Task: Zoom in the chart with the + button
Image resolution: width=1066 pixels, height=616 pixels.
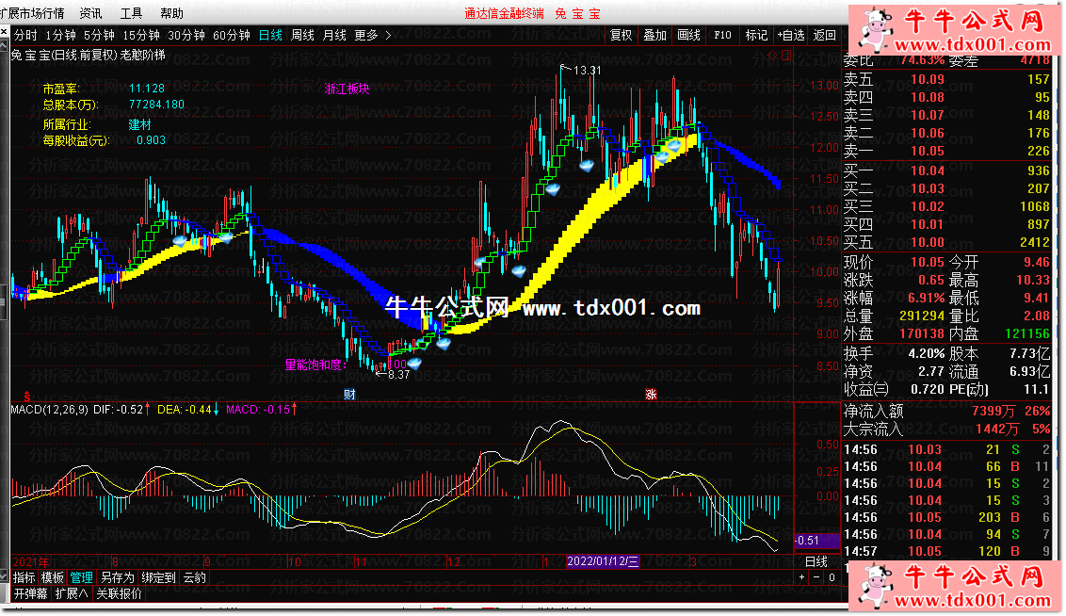Action: [802, 577]
